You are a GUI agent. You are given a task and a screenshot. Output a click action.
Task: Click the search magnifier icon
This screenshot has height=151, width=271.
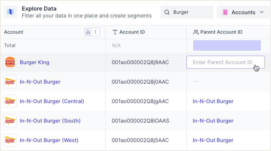coord(167,12)
